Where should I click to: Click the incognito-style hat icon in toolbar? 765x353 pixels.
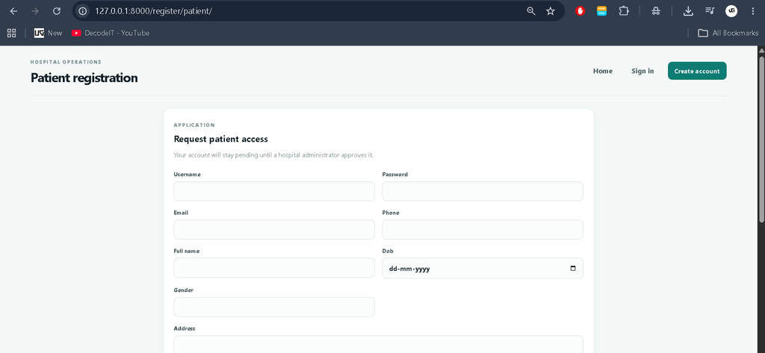pyautogui.click(x=656, y=10)
